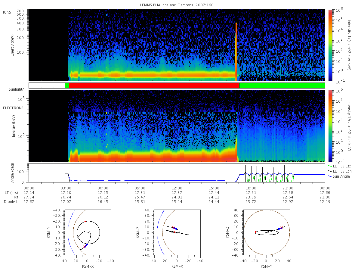Click the long green sunlight segment after 17:00
Screen dimensions: 361x271
coord(282,86)
